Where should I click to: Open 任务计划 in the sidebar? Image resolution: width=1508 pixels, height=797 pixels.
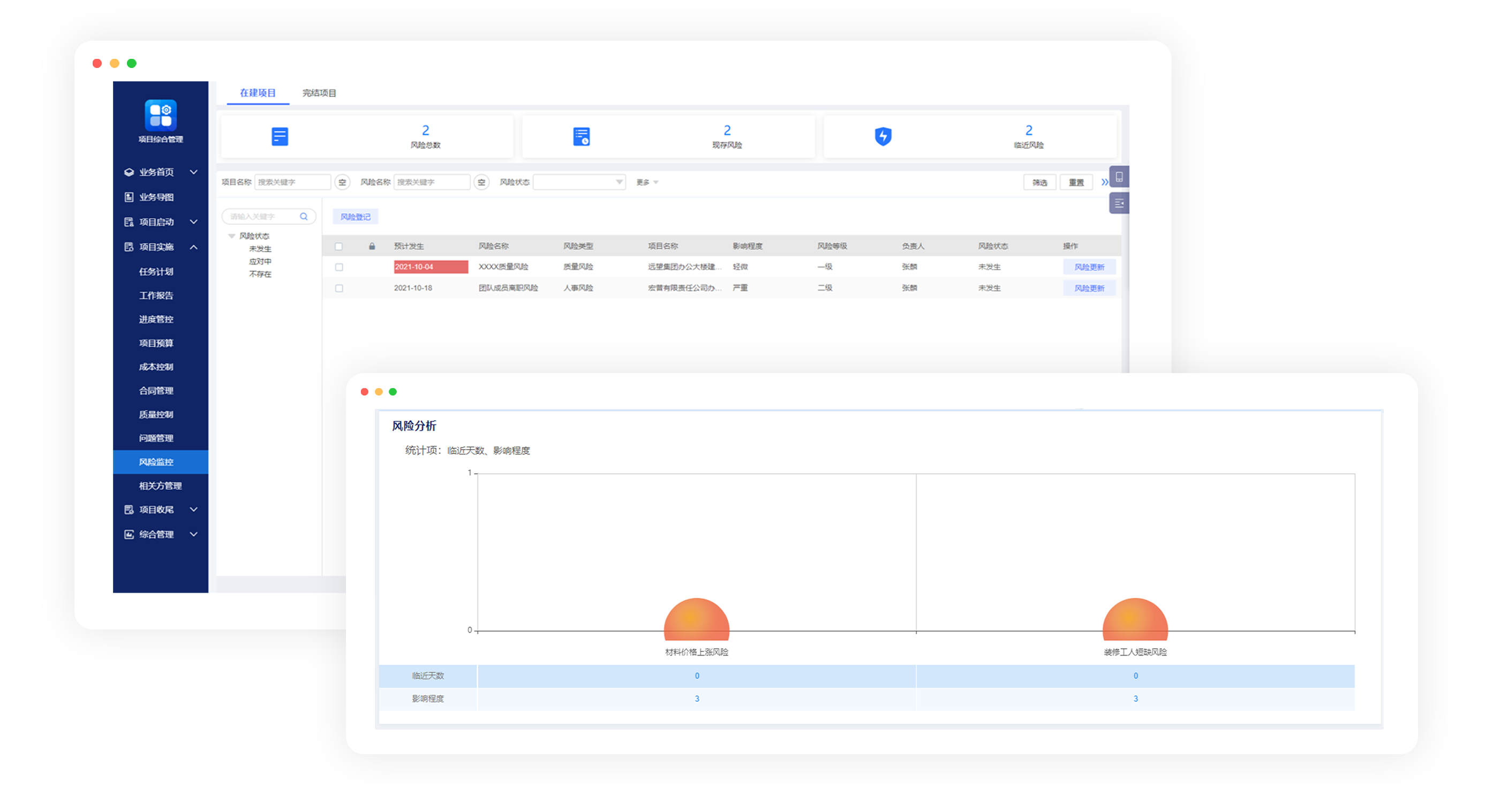156,271
